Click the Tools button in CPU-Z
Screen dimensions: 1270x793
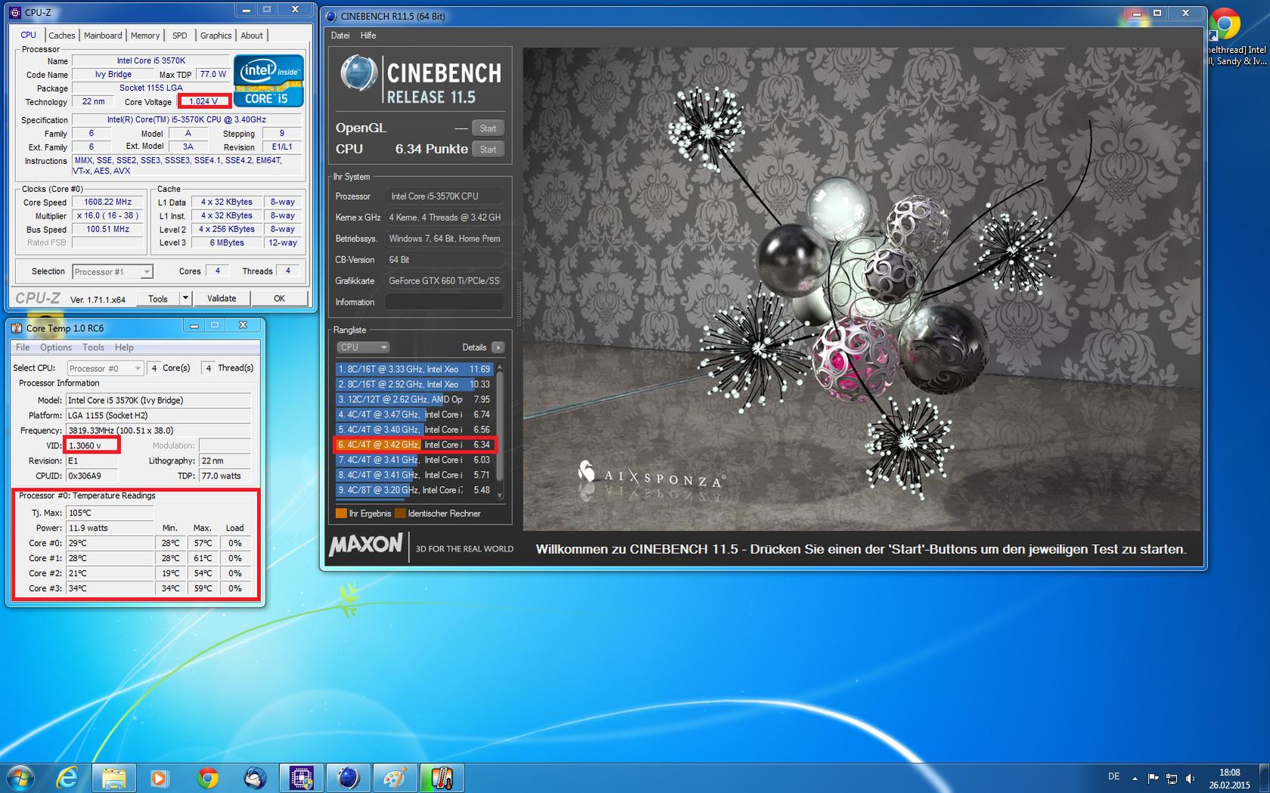click(158, 299)
